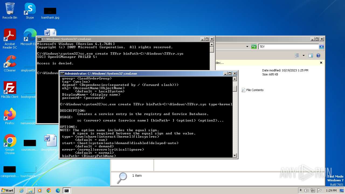Click the Start button

coord(8,190)
